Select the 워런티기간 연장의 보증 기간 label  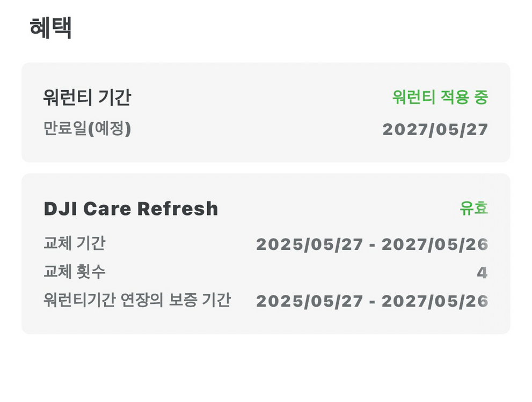(x=137, y=301)
